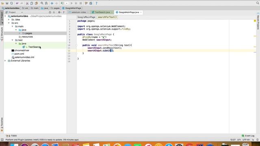Click the Replace toolbar icon
The width and height of the screenshot is (260, 146).
[46, 3]
